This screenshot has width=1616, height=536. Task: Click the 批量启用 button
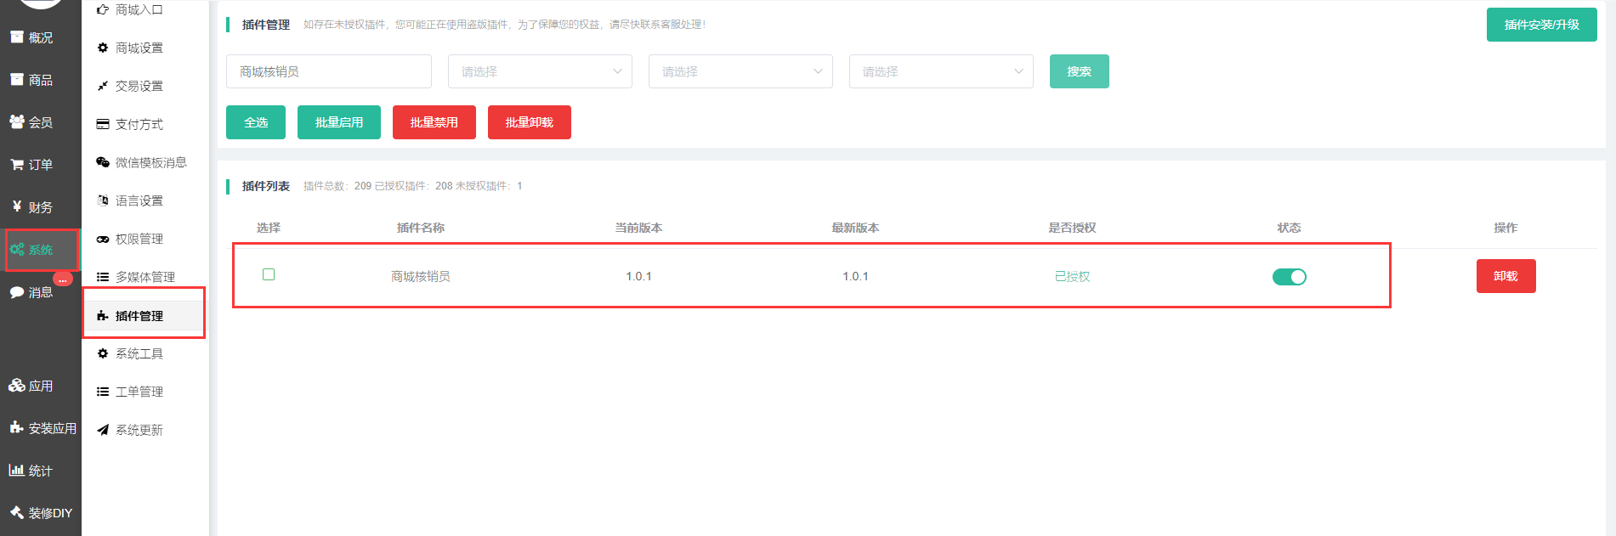[339, 122]
